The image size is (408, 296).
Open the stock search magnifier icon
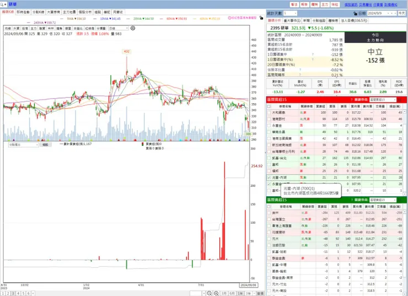coord(2,4)
